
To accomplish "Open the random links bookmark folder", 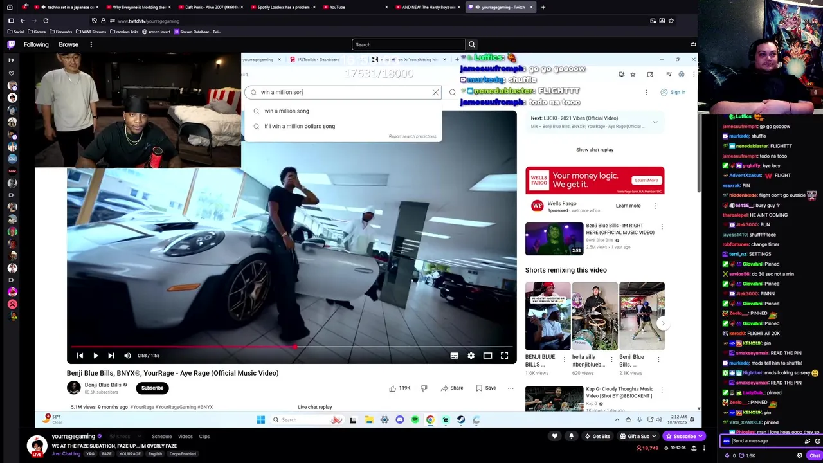I will [123, 32].
